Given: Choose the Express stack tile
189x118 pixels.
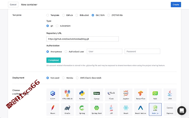Looking at the screenshot, I should (170, 109).
